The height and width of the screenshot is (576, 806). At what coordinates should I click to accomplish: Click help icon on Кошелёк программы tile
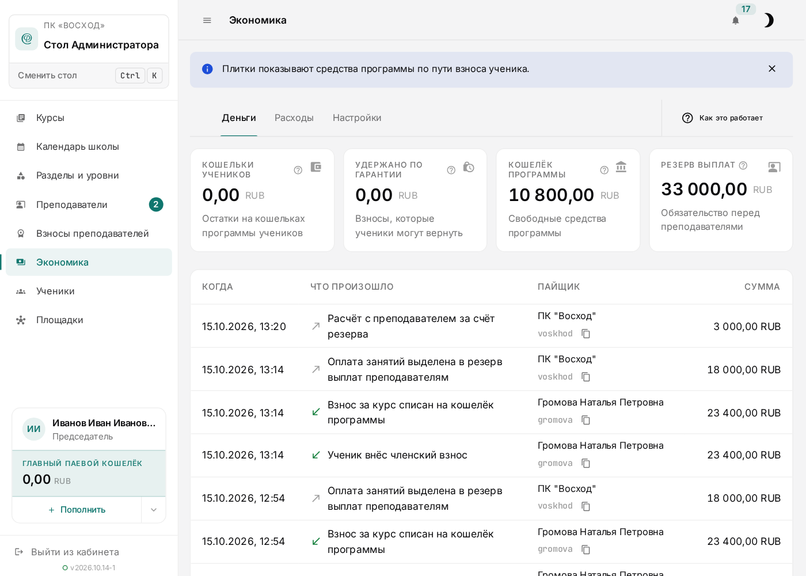pyautogui.click(x=604, y=170)
